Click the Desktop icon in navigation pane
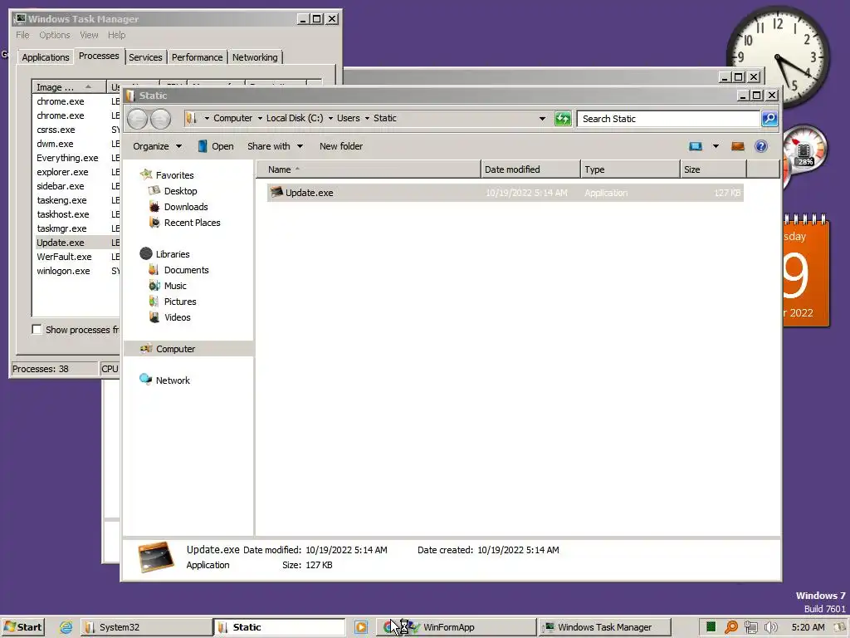The width and height of the screenshot is (850, 638). coord(154,190)
